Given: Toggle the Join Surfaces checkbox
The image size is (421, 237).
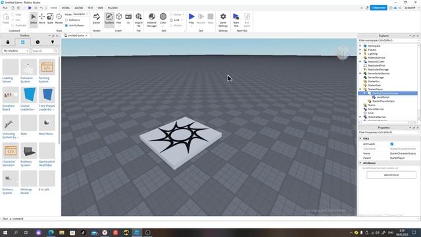Looking at the screenshot, I should (x=66, y=26).
